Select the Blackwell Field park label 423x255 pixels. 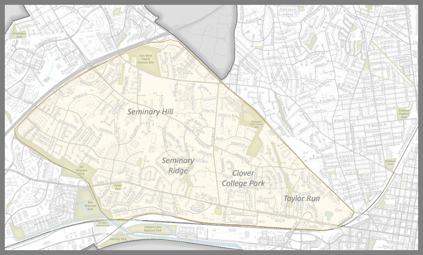390,161
